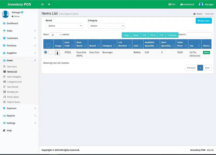Click the plus quick-add icon in top bar
The height and width of the screenshot is (155, 216).
49,4
